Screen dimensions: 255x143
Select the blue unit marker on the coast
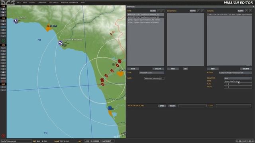coord(110,108)
